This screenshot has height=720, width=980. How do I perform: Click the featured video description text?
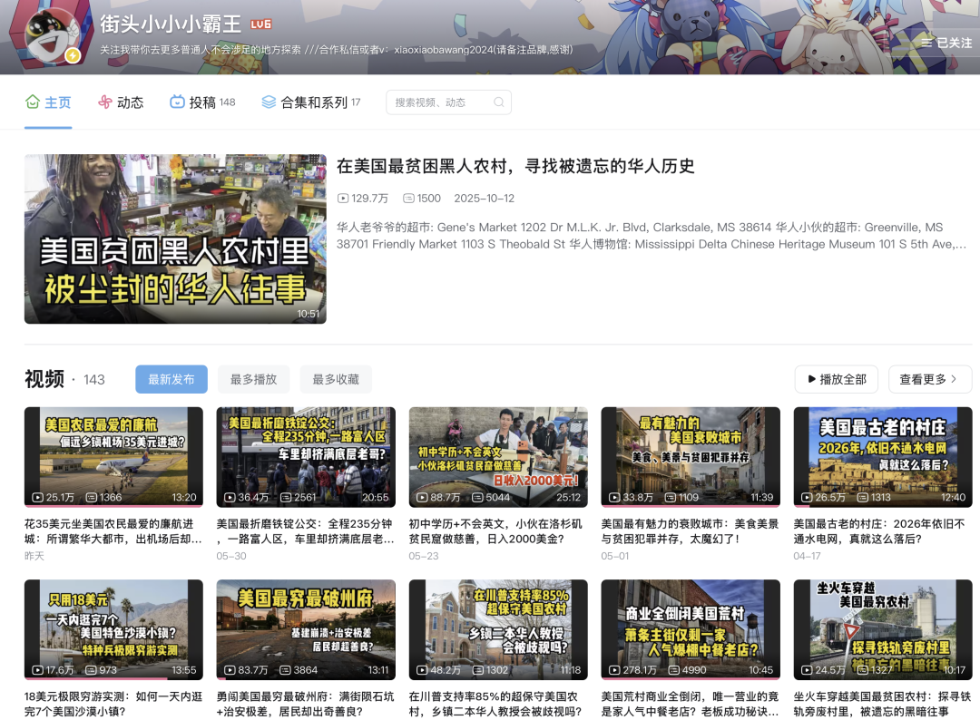[652, 236]
